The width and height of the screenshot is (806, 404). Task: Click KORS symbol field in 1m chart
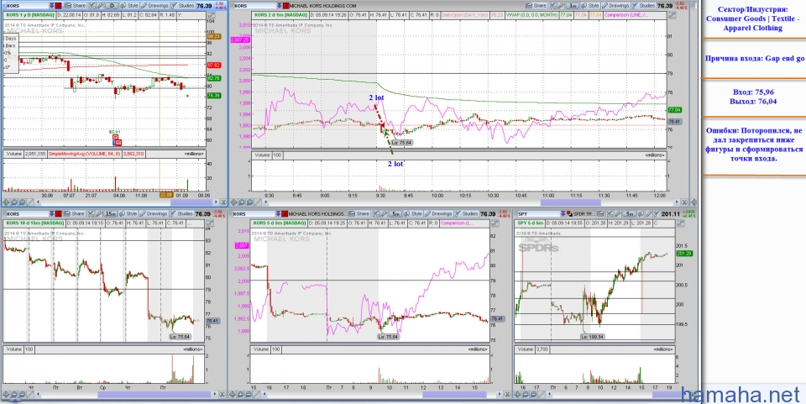[255, 6]
